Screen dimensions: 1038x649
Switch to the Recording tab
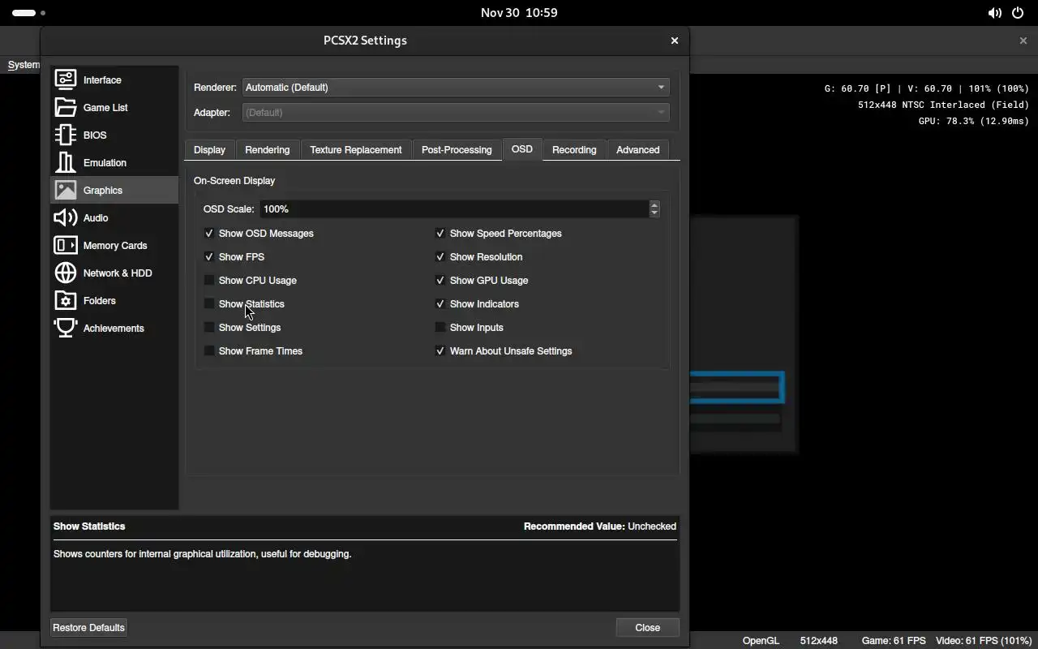click(x=574, y=149)
